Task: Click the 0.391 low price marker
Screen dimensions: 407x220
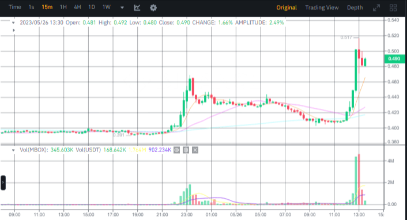Action: tap(118, 135)
